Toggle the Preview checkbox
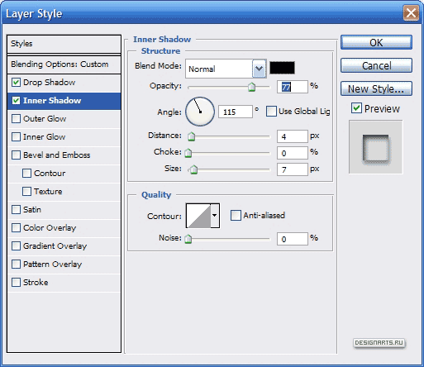424x367 pixels. coord(356,108)
